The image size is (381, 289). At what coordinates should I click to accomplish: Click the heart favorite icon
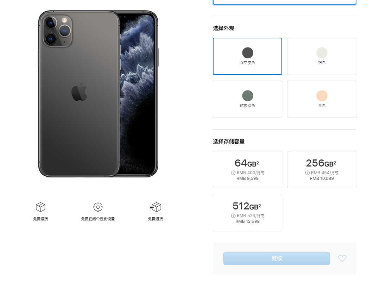click(342, 258)
